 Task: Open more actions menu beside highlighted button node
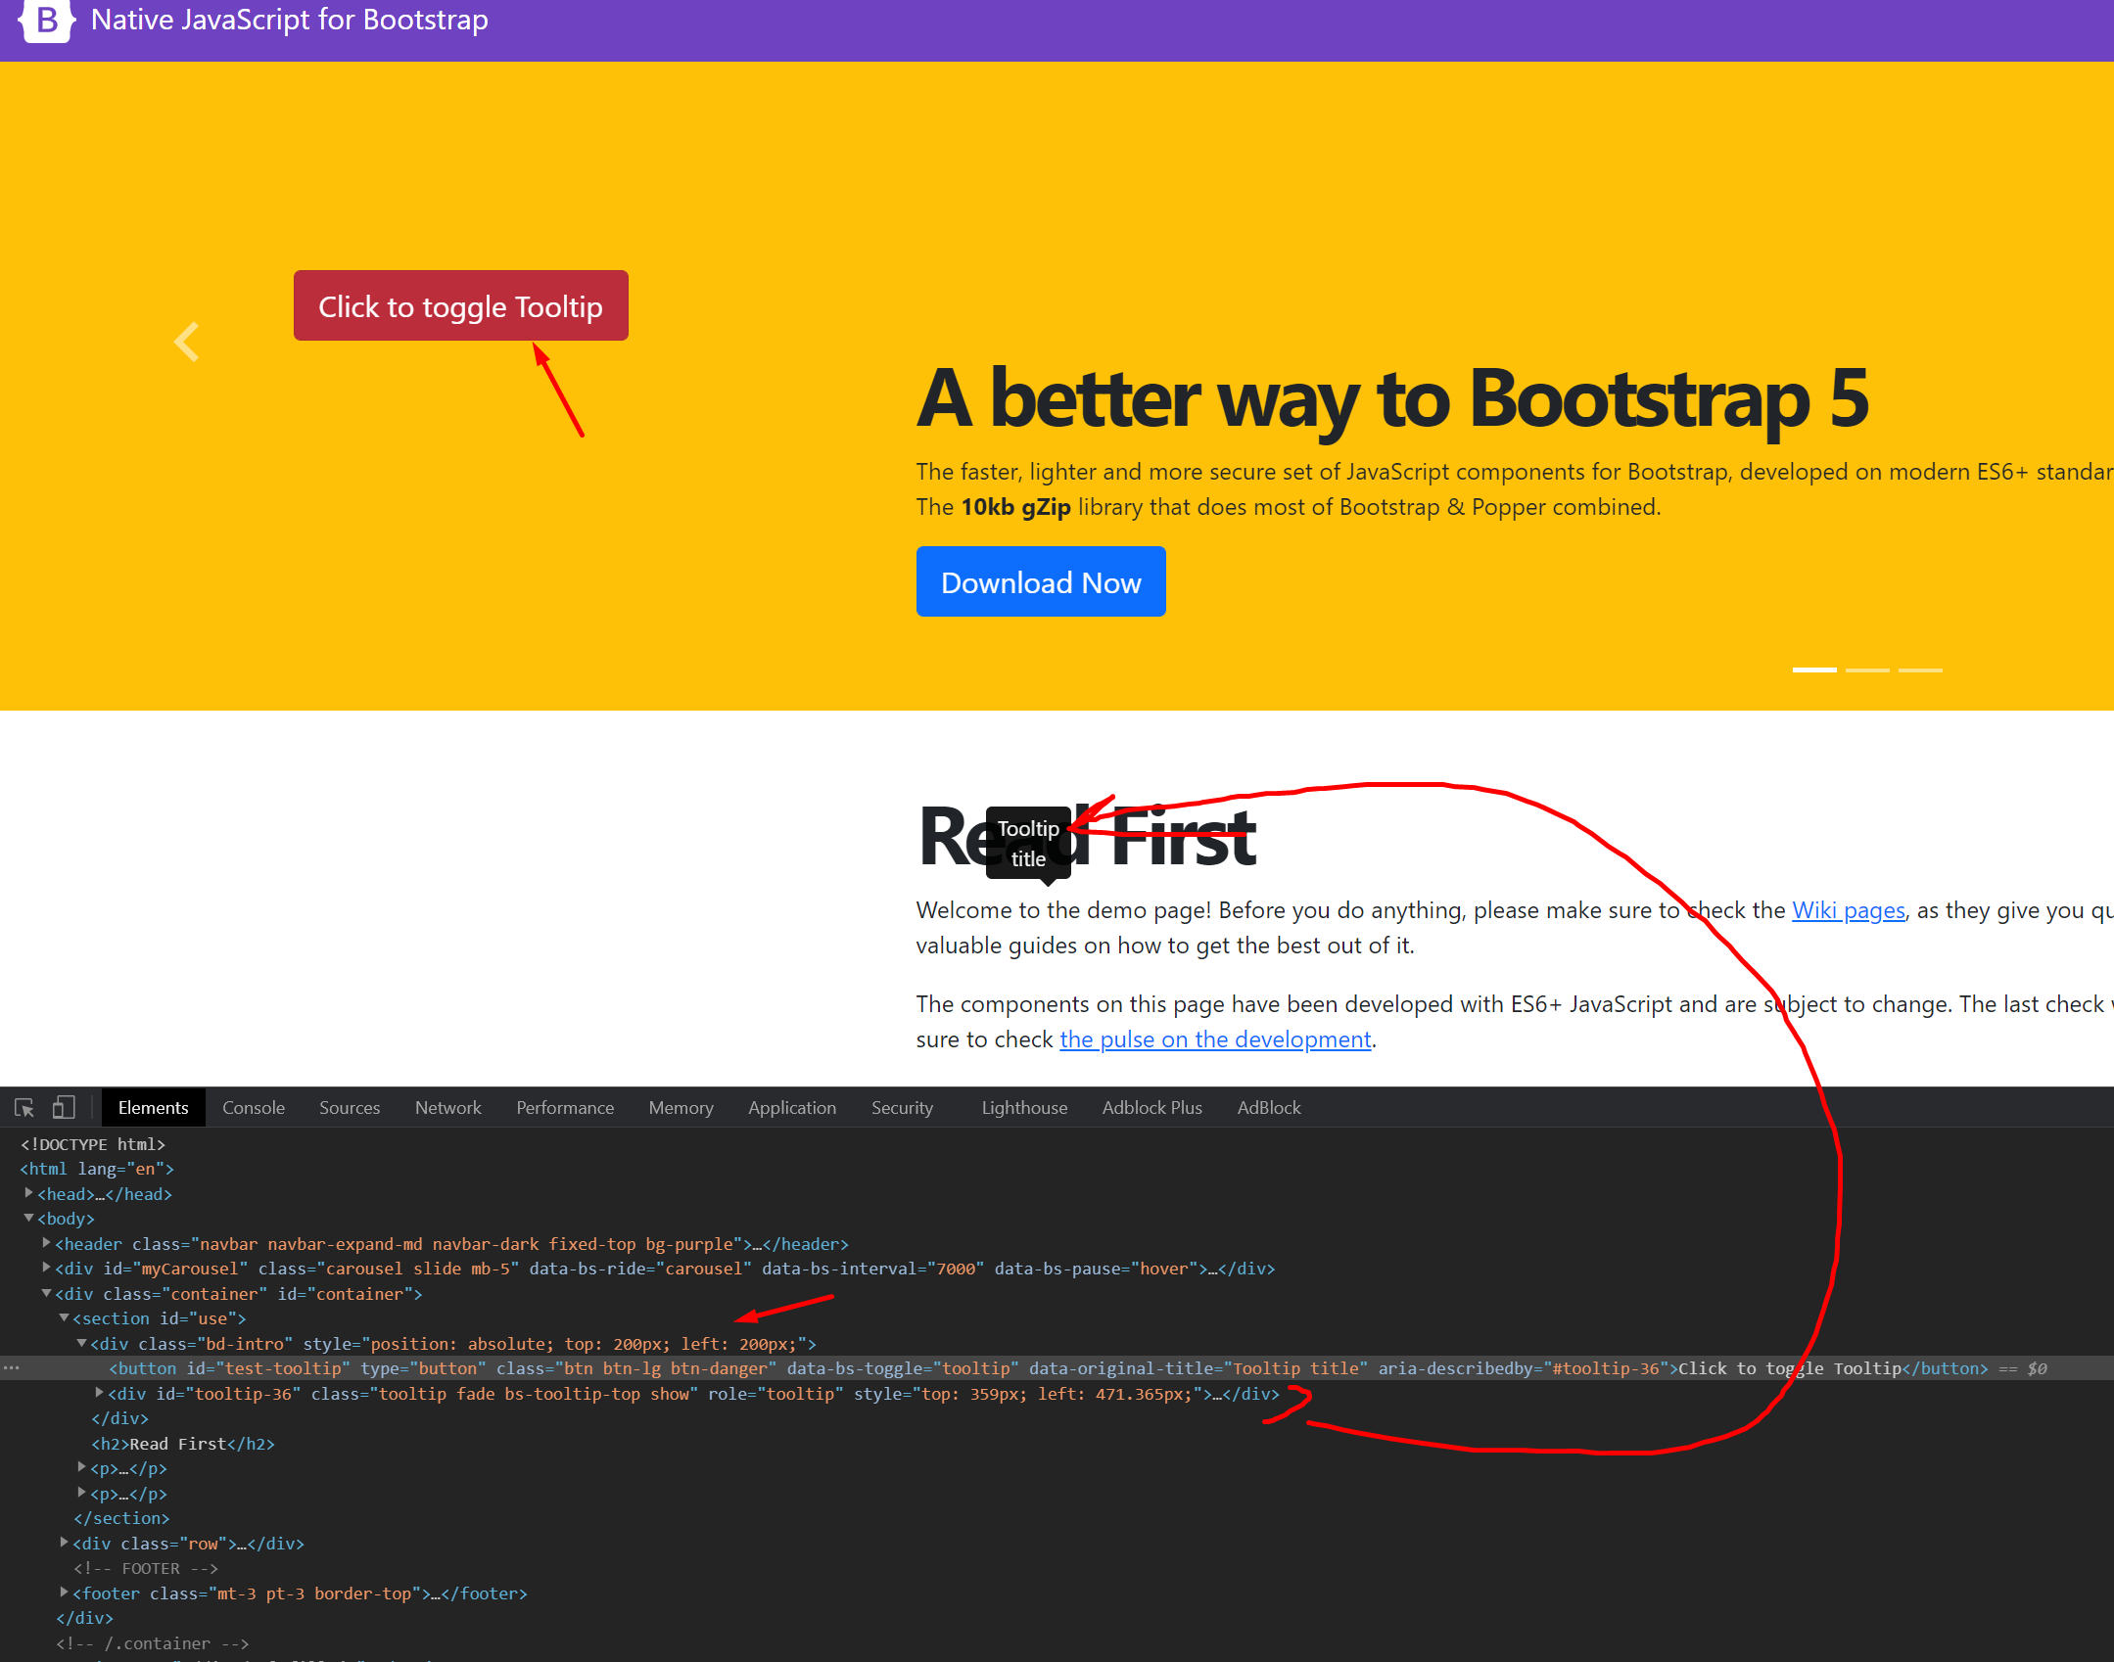(x=12, y=1366)
